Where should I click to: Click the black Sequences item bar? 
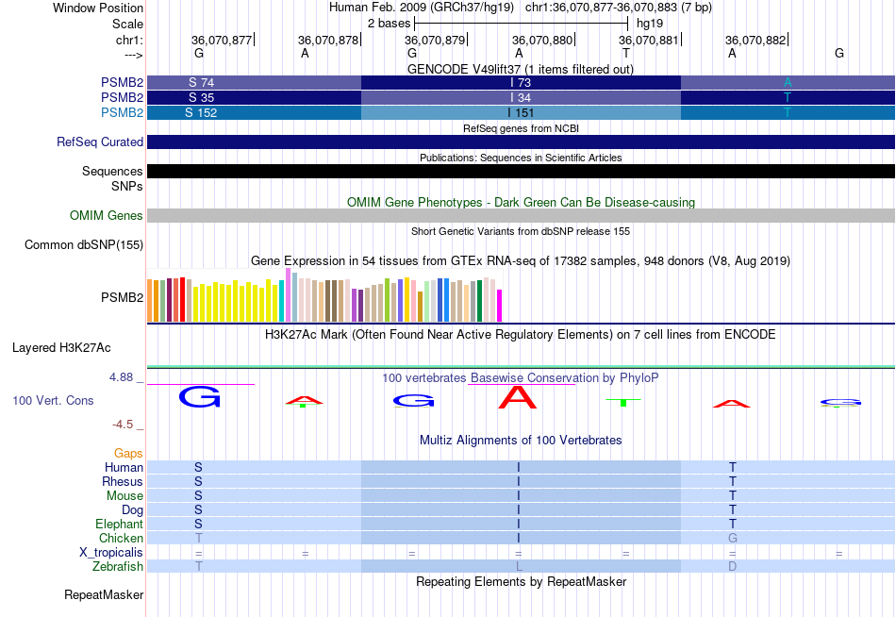pos(521,171)
